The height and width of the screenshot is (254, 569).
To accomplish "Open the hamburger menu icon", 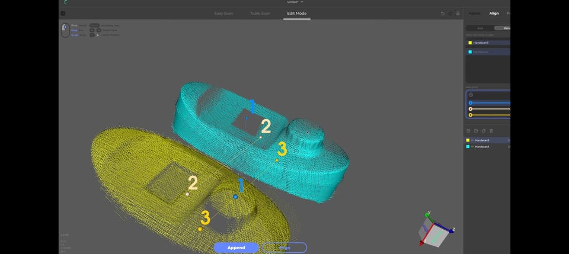I will pos(458,14).
